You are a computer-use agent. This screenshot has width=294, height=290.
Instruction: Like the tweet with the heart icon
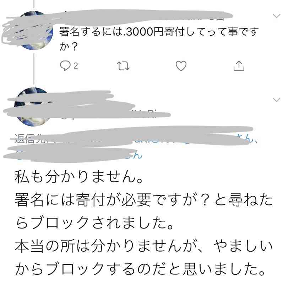click(x=181, y=66)
